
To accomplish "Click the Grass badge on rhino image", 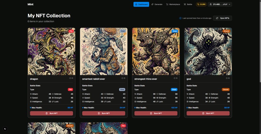I will (x=175, y=31).
